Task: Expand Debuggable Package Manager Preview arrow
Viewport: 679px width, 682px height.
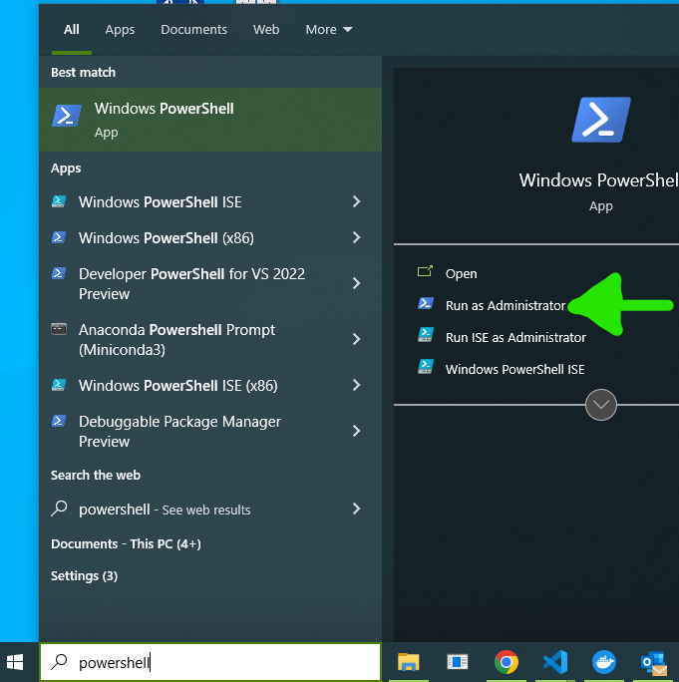Action: click(x=356, y=431)
